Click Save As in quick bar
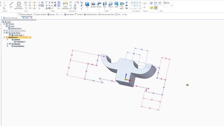Viewport: 224px width, 126px height. tap(51, 14)
